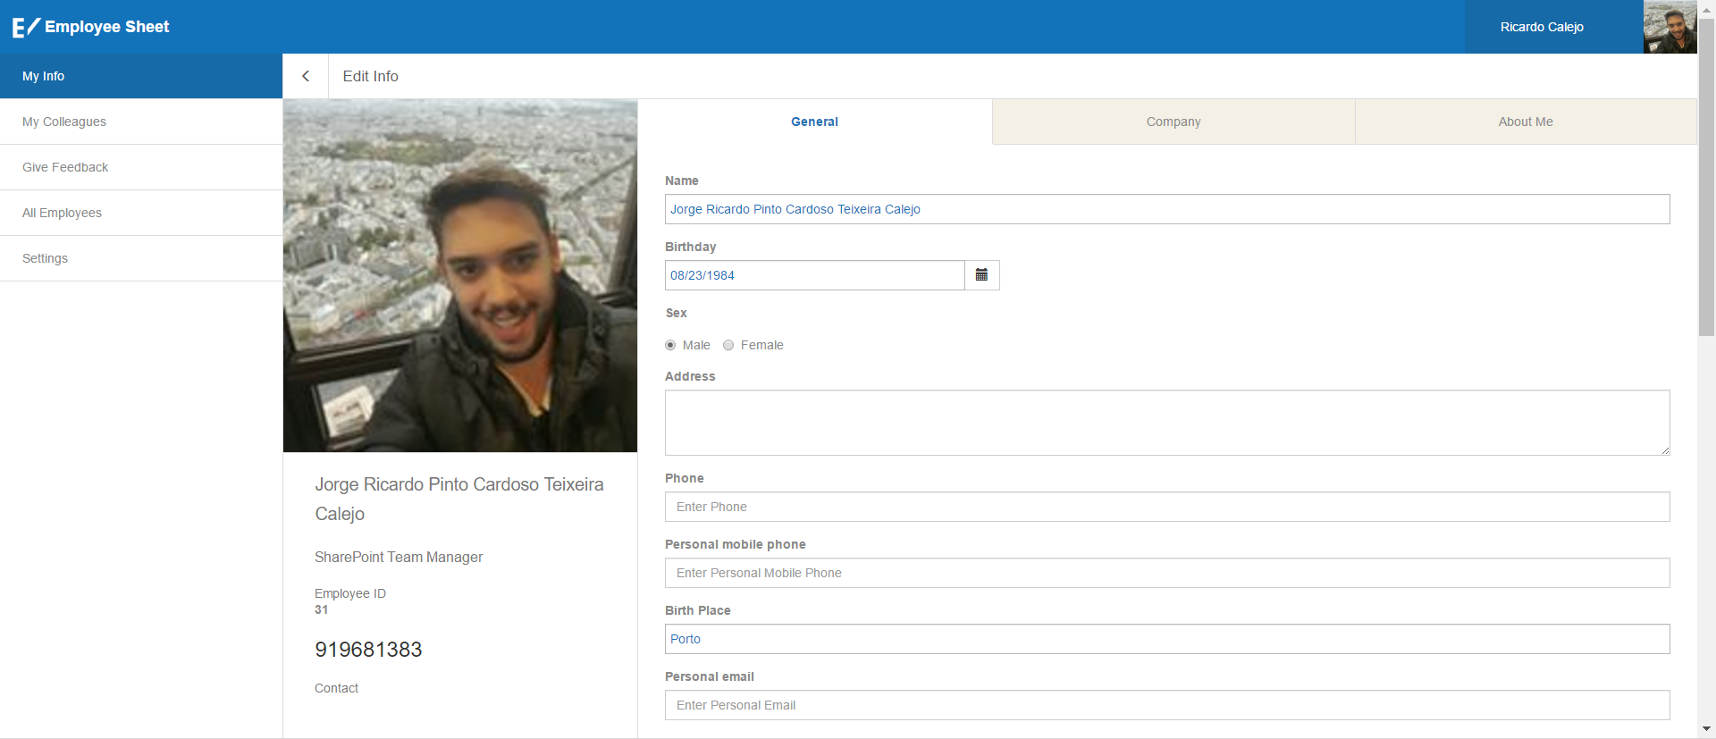The width and height of the screenshot is (1716, 739).
Task: Click the Address textarea resize handle
Action: pyautogui.click(x=1665, y=450)
